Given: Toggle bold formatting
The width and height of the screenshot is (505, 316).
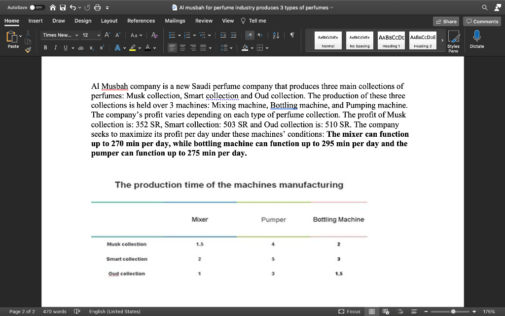Looking at the screenshot, I should pyautogui.click(x=45, y=48).
